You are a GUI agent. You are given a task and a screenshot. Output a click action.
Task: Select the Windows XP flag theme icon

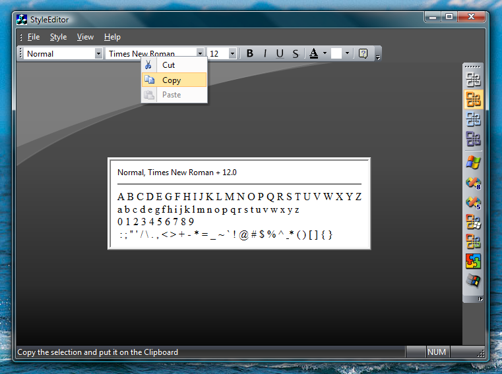[473, 162]
